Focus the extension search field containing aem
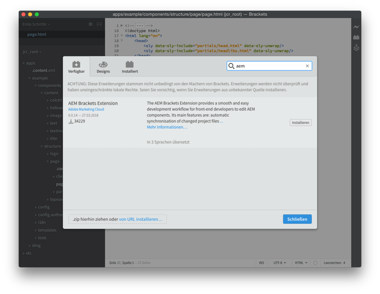 click(x=269, y=66)
